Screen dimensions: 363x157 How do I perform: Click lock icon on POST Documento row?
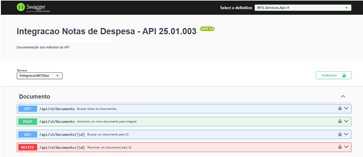[340, 121]
